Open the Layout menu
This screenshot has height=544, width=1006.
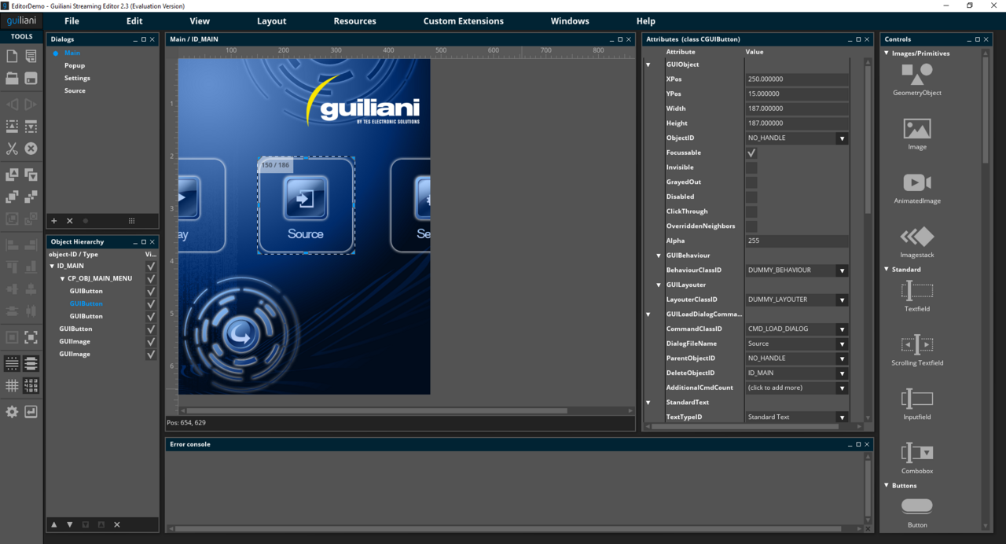(272, 21)
